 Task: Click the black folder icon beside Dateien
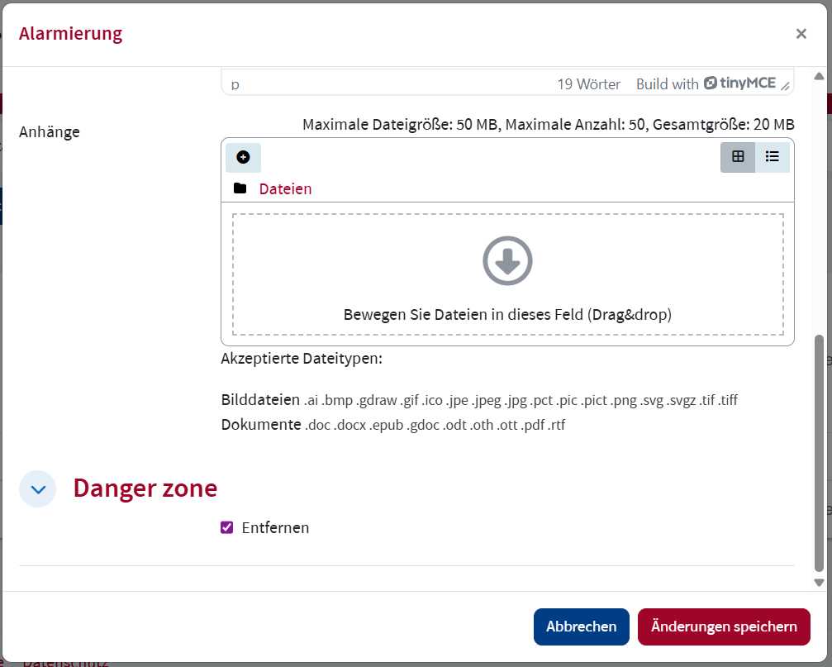tap(240, 188)
